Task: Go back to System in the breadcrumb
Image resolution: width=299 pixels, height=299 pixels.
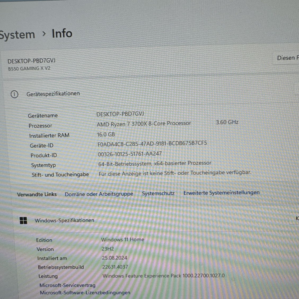Action: point(17,35)
